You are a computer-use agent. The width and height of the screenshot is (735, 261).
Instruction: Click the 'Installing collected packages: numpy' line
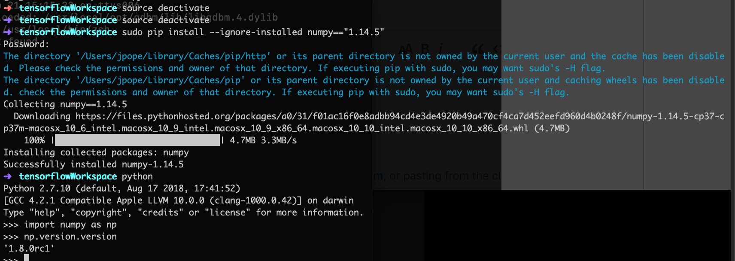(x=96, y=152)
